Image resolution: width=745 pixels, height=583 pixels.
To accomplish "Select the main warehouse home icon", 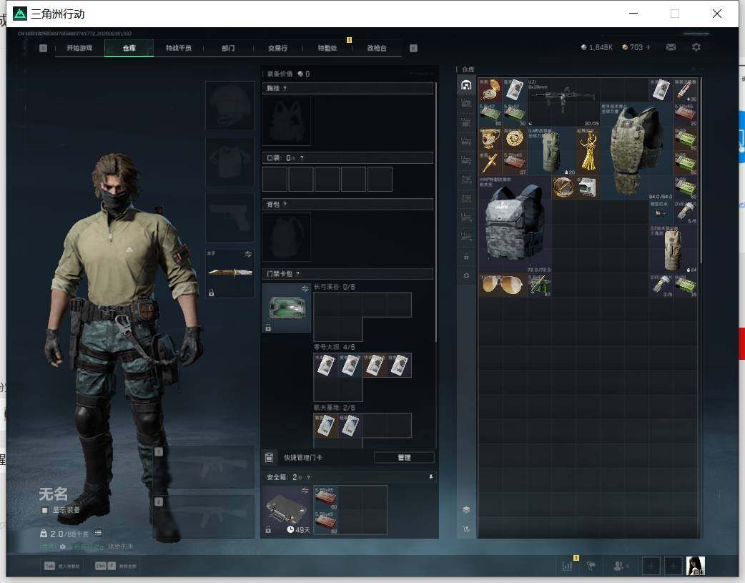I will (466, 85).
